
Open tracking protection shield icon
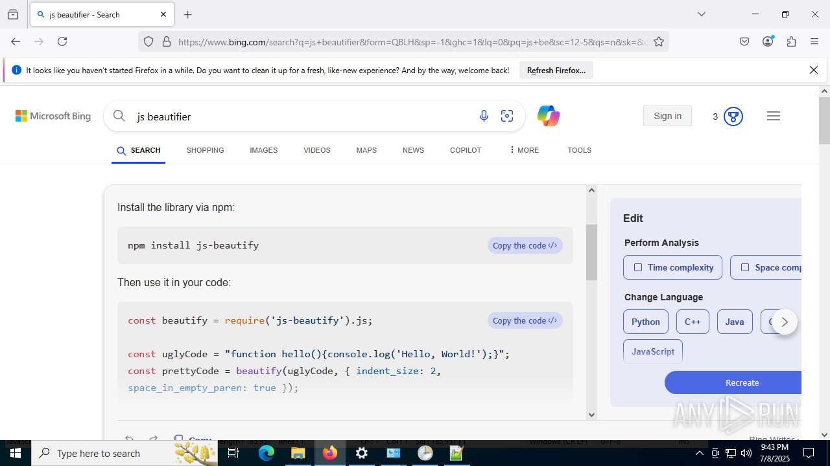(x=148, y=41)
